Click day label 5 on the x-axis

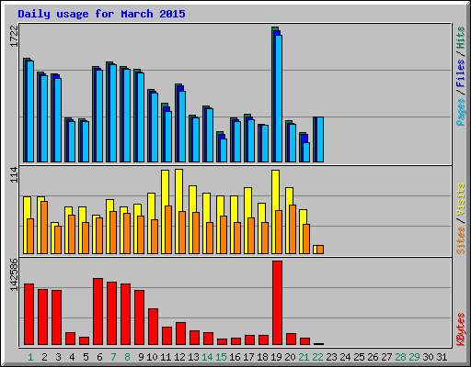(86, 357)
